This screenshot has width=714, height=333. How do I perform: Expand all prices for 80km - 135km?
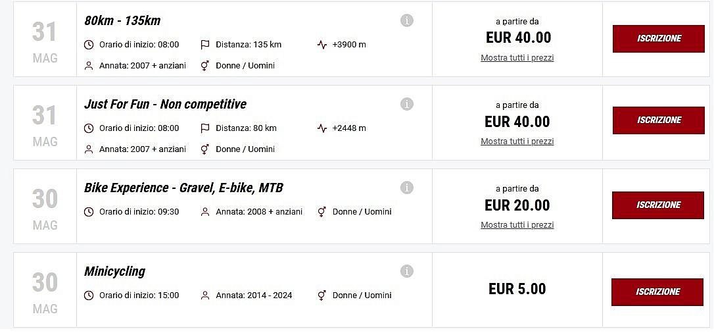[x=517, y=58]
